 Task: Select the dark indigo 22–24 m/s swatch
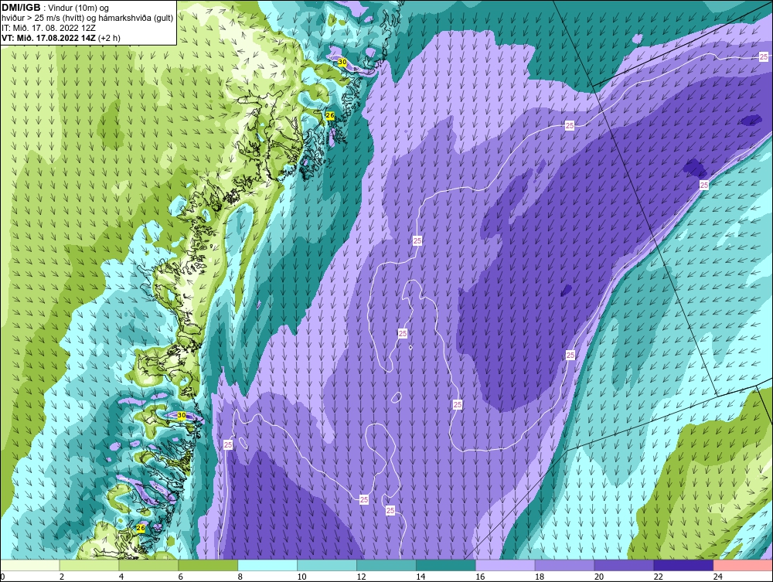[683, 565]
